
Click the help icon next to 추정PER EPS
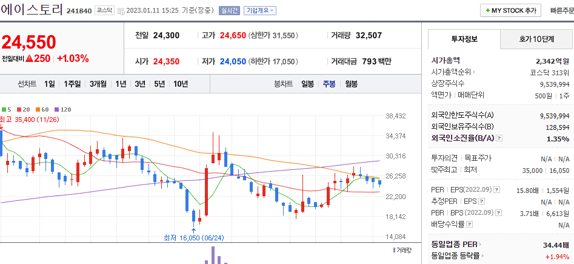tap(482, 201)
